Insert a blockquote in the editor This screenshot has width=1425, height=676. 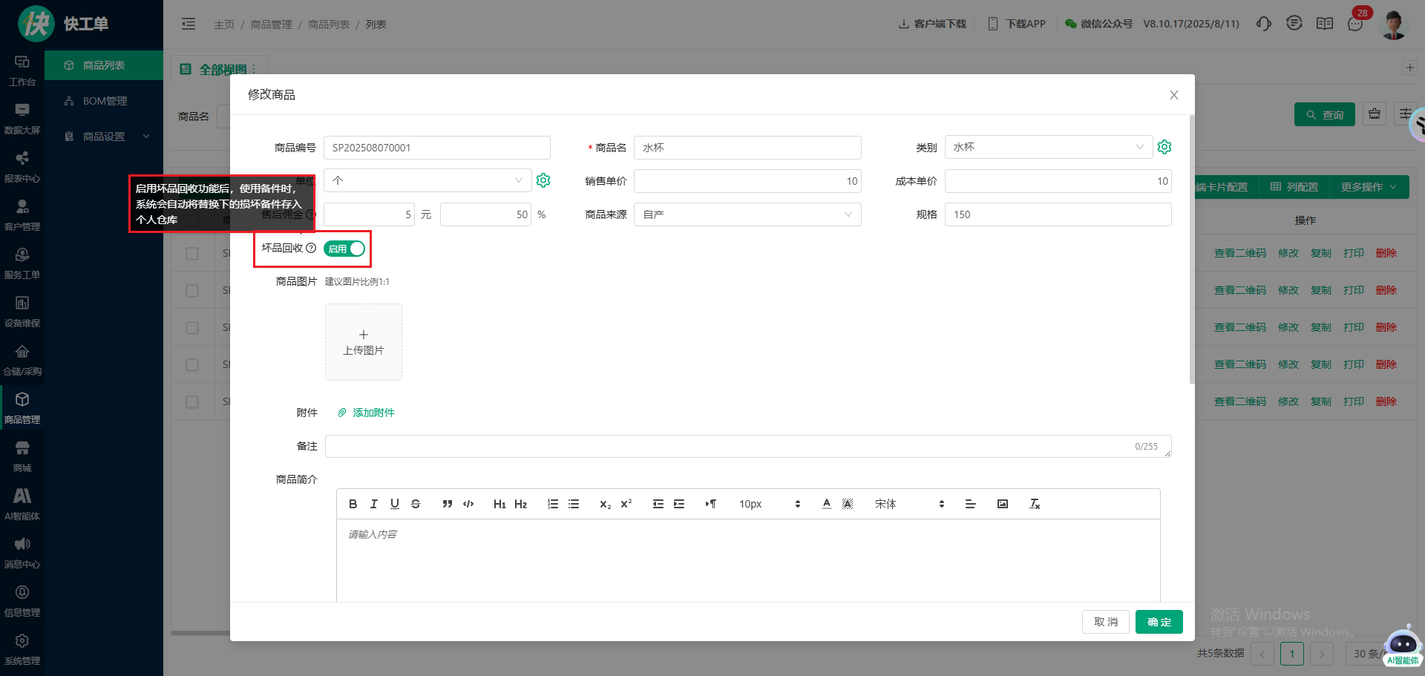click(447, 504)
